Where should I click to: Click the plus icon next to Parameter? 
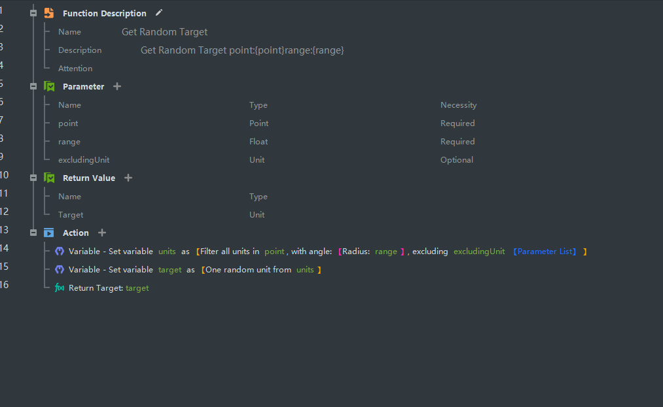pyautogui.click(x=117, y=86)
